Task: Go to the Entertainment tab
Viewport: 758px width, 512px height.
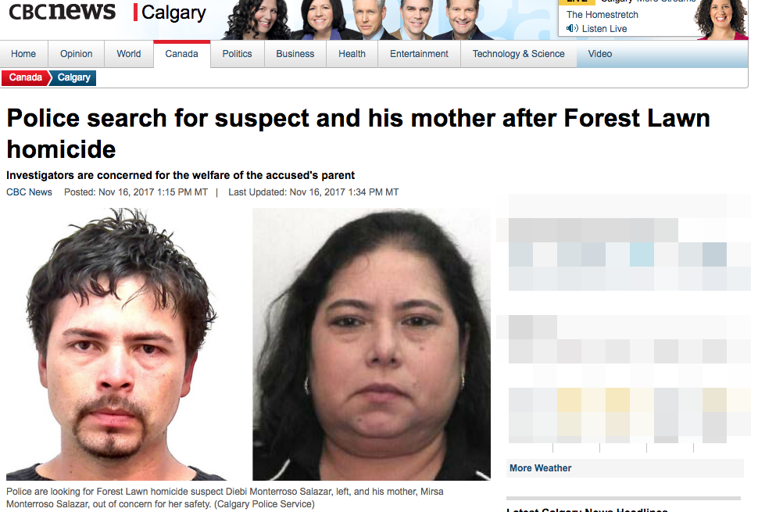Action: pyautogui.click(x=419, y=54)
